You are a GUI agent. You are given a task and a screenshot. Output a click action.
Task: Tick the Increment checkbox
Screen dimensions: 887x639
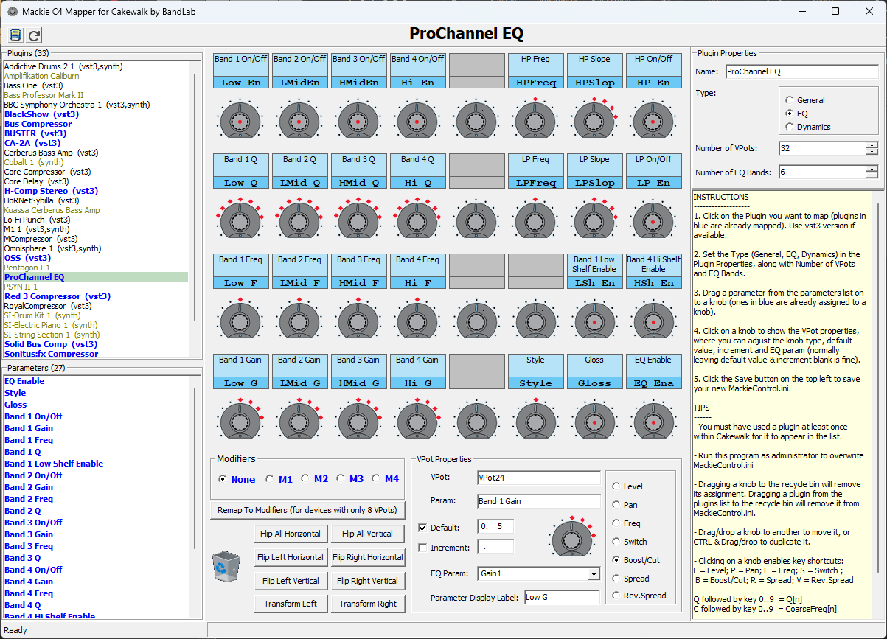tap(422, 548)
